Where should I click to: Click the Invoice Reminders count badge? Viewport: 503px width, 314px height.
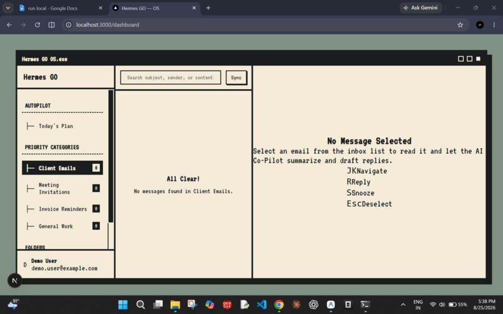coord(96,209)
